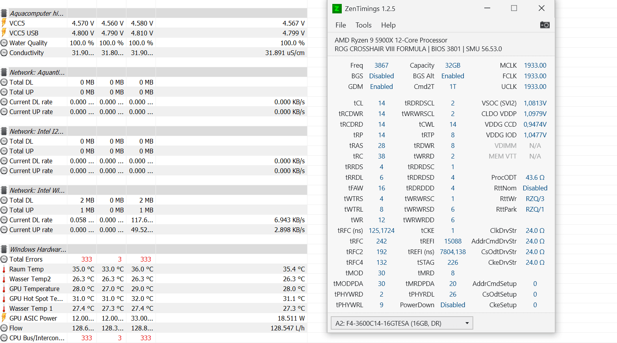Click the Wasser Temp2 thermometer icon

pyautogui.click(x=4, y=279)
